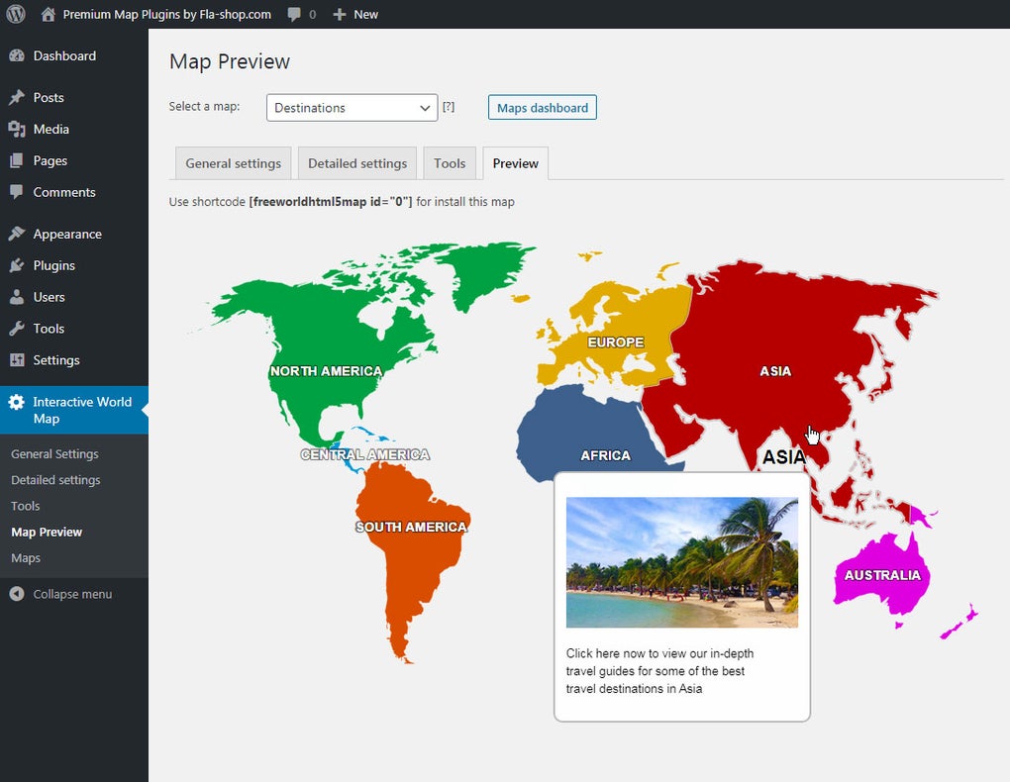
Task: Click the Interactive World Map gear icon
Action: click(x=17, y=403)
